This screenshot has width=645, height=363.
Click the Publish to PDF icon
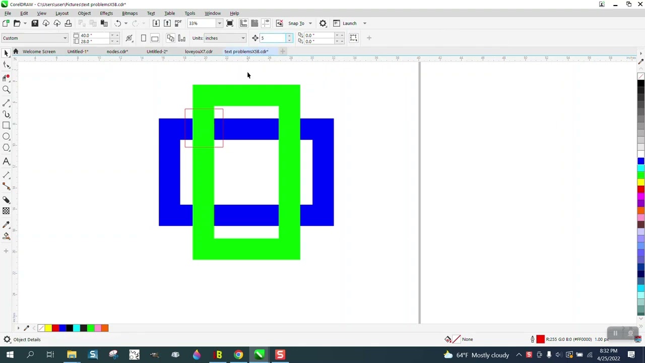[178, 23]
